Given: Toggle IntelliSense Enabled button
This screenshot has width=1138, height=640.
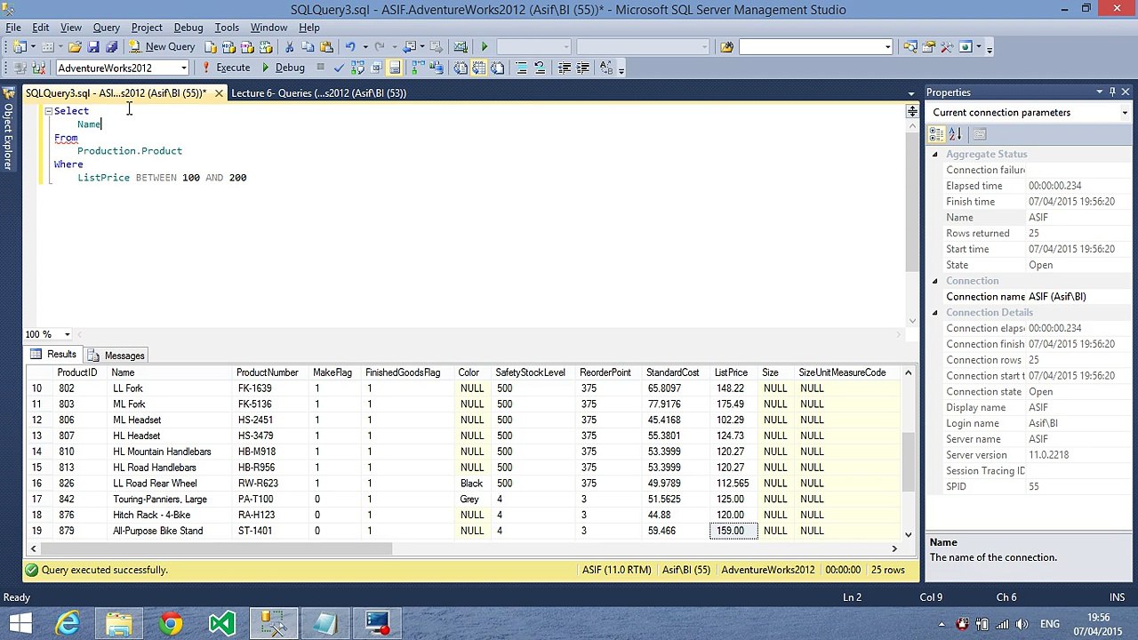Looking at the screenshot, I should (395, 68).
